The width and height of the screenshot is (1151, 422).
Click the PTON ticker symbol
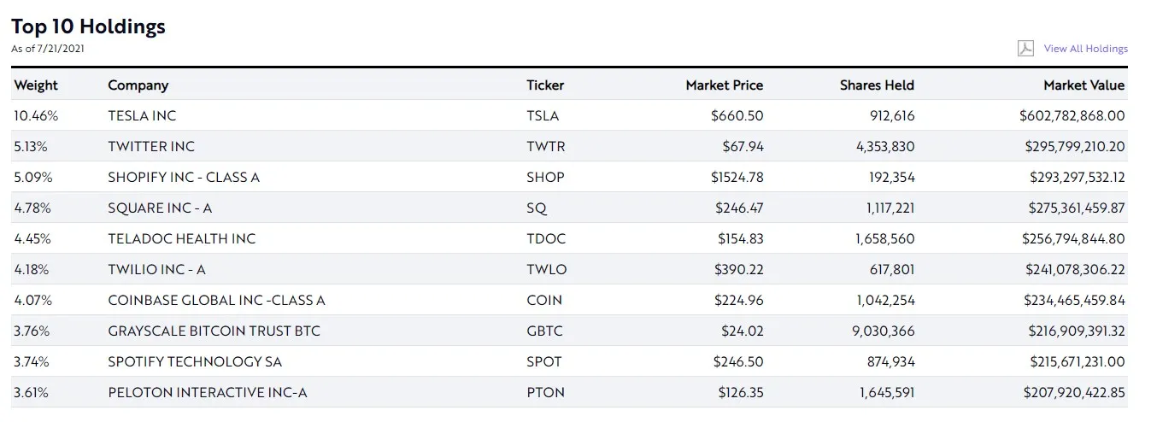(544, 392)
